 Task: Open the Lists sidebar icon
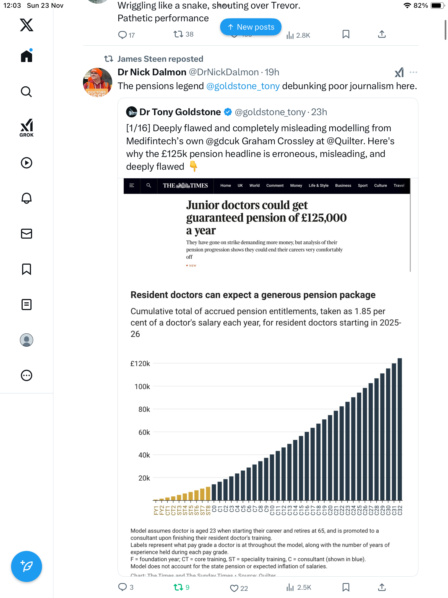coord(27,305)
